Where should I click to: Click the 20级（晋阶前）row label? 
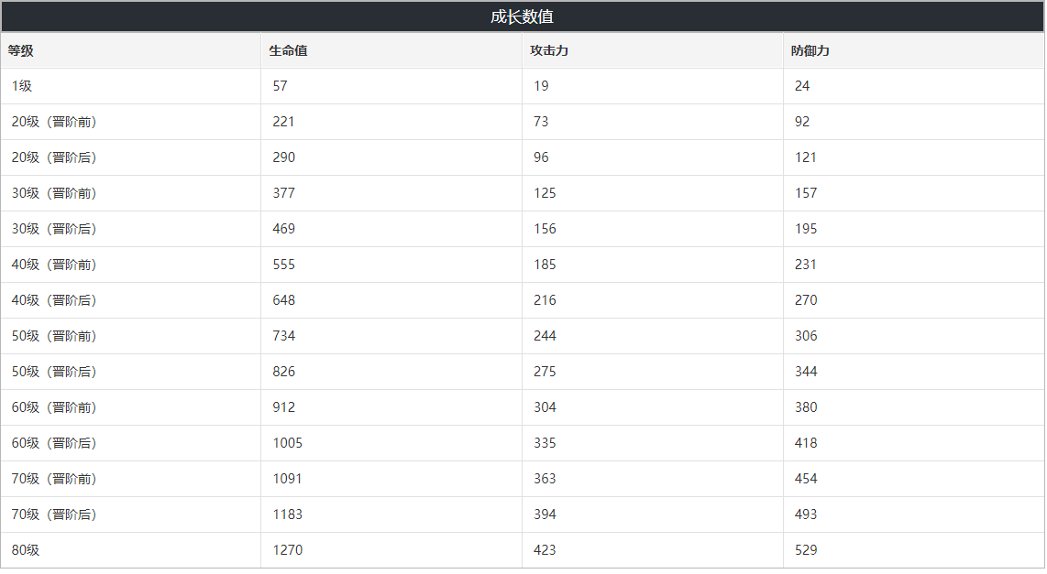coord(54,122)
